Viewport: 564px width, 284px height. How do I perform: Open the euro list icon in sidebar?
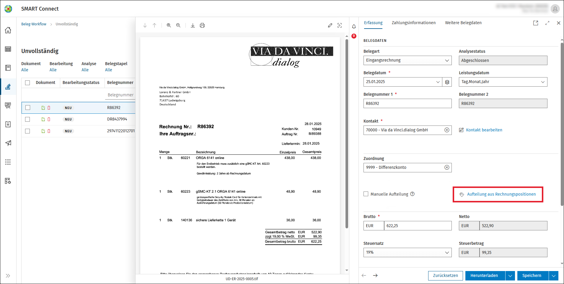tap(8, 105)
